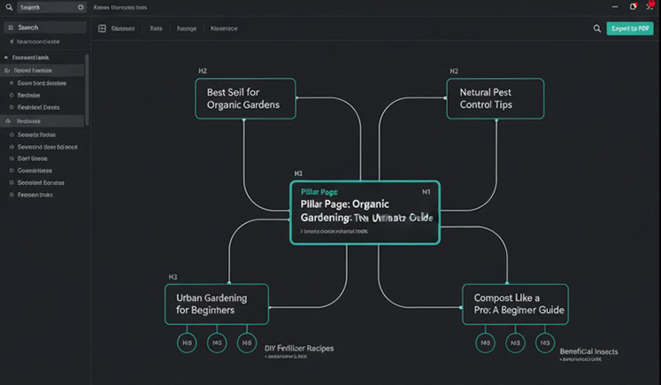
Task: Collapse the 'Focroont lenk' section arrow
Action: (x=6, y=58)
